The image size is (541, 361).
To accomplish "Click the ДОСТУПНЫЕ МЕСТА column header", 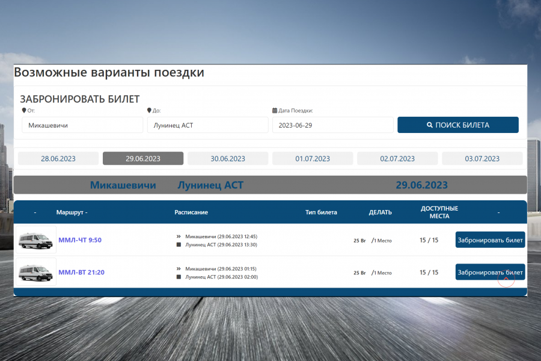I will point(439,212).
